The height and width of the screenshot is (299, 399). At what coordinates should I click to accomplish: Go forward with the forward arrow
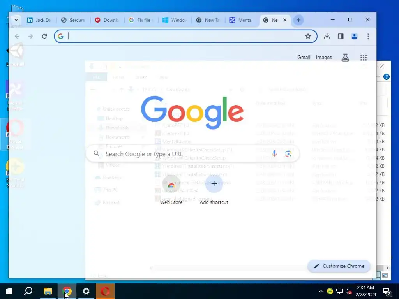tap(30, 36)
